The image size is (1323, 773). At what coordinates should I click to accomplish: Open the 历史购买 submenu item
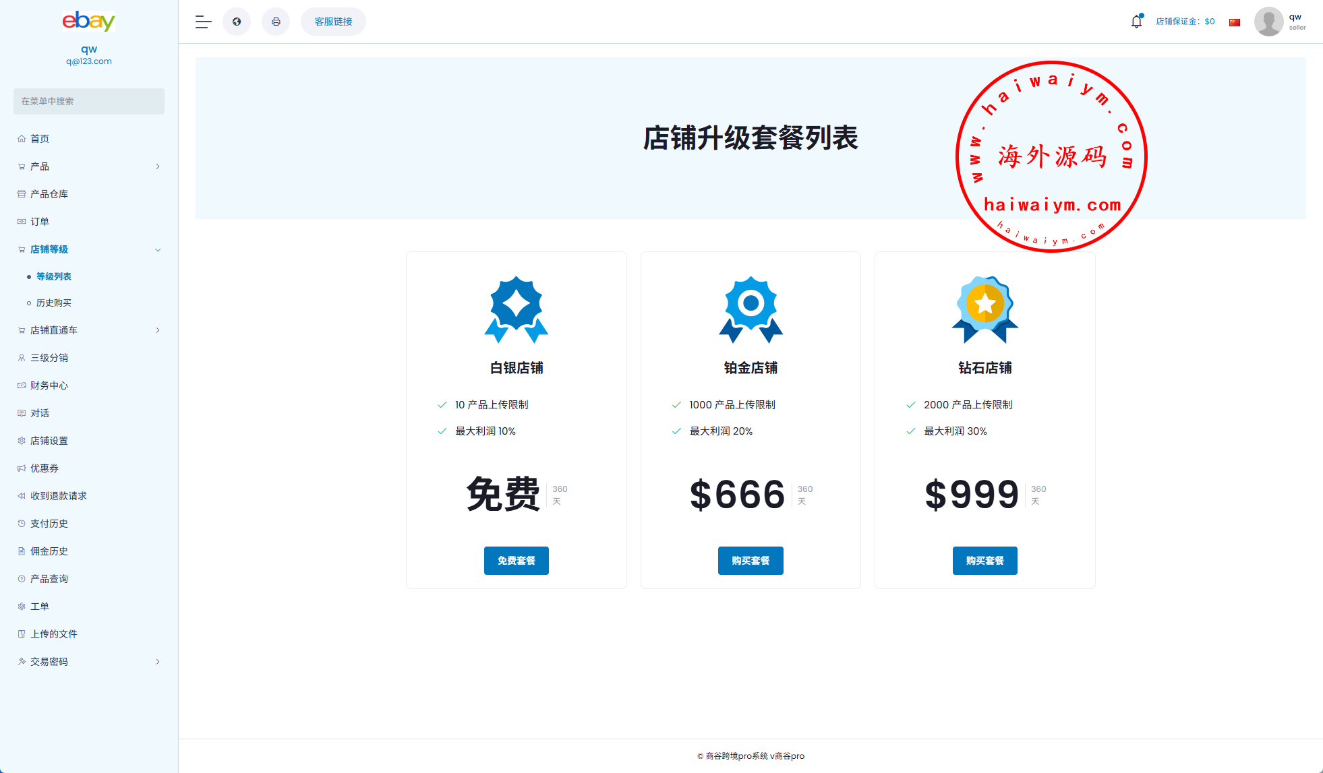point(54,303)
